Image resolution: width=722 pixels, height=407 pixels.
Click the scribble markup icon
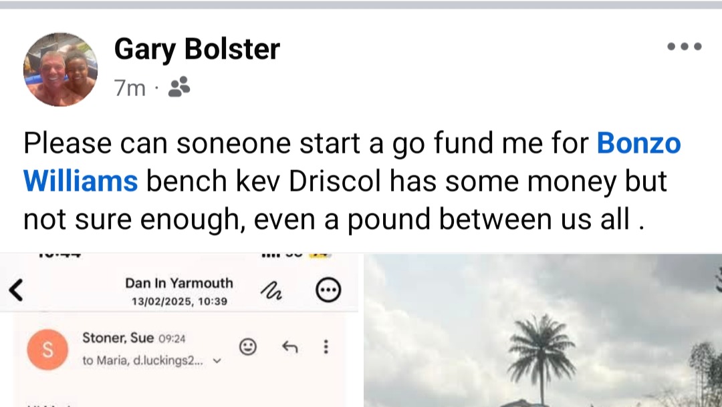tap(270, 289)
